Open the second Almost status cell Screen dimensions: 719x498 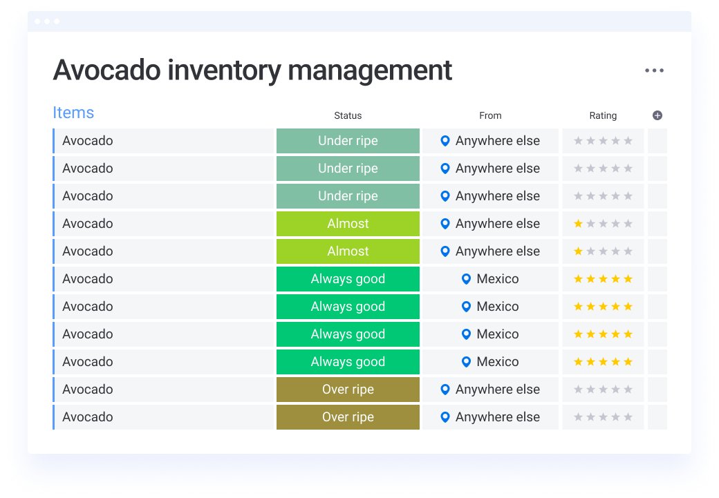[348, 251]
